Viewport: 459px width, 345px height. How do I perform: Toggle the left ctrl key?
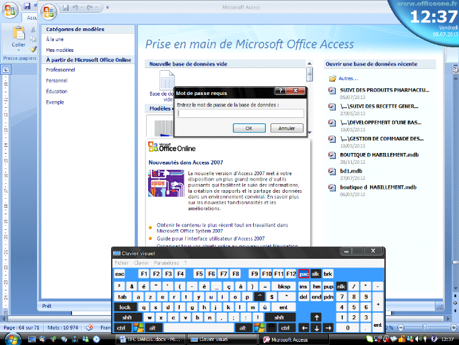122,327
